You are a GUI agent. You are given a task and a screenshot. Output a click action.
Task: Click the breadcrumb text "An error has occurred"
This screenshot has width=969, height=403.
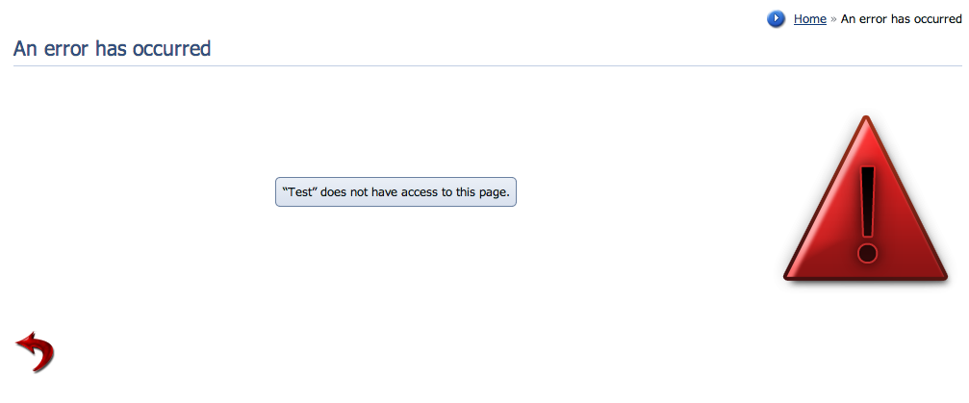click(x=901, y=19)
